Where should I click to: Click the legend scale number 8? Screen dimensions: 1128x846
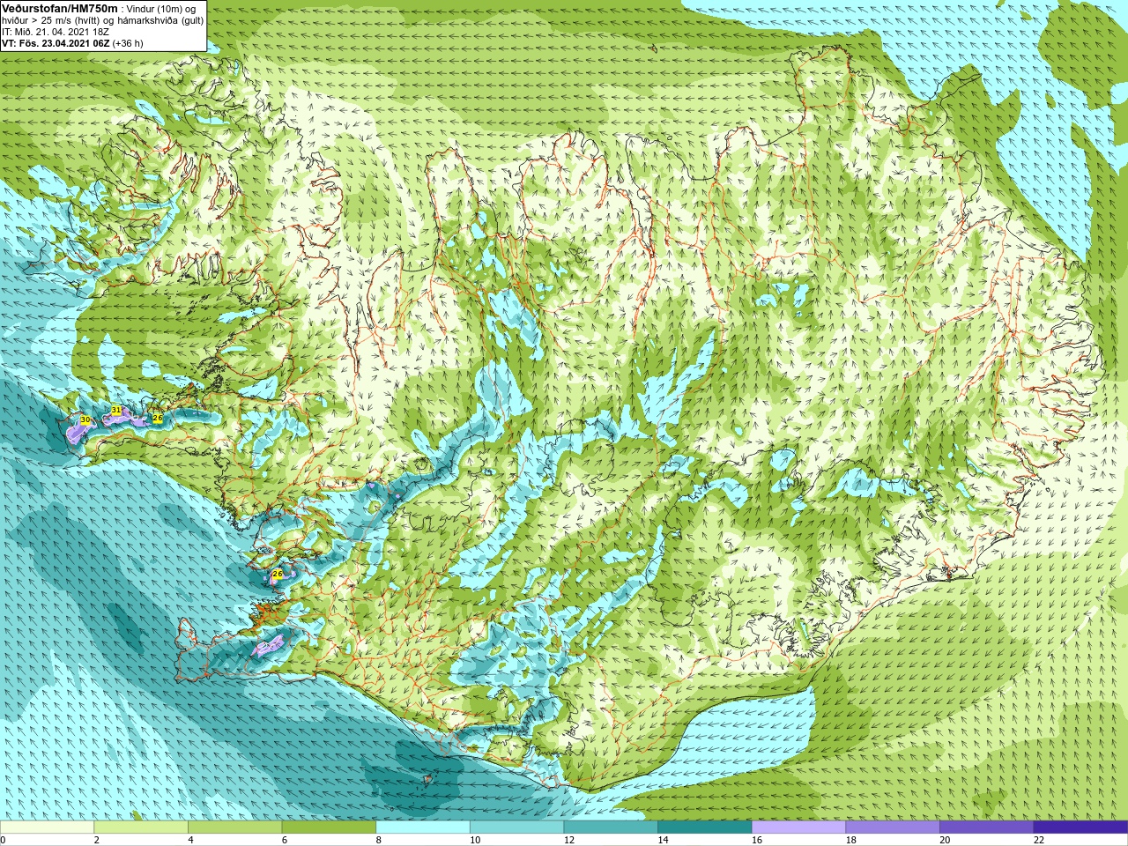pos(379,840)
